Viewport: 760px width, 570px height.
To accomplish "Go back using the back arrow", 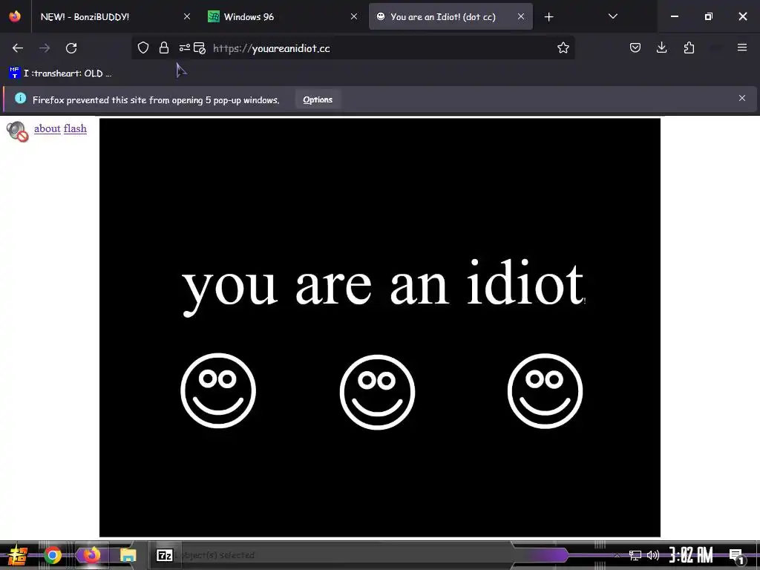I will click(18, 48).
